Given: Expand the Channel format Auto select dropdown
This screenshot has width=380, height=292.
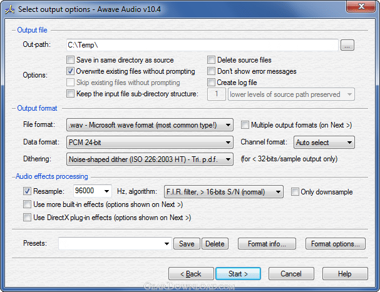Looking at the screenshot, I should click(324, 143).
